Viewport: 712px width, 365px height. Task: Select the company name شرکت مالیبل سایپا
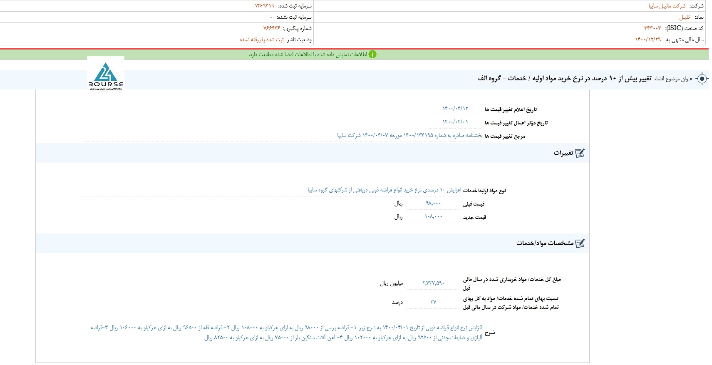click(667, 6)
